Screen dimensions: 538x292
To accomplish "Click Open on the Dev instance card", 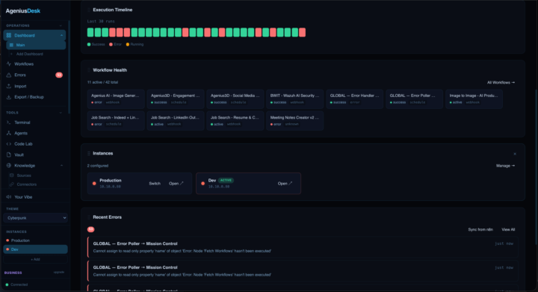I will pyautogui.click(x=285, y=184).
